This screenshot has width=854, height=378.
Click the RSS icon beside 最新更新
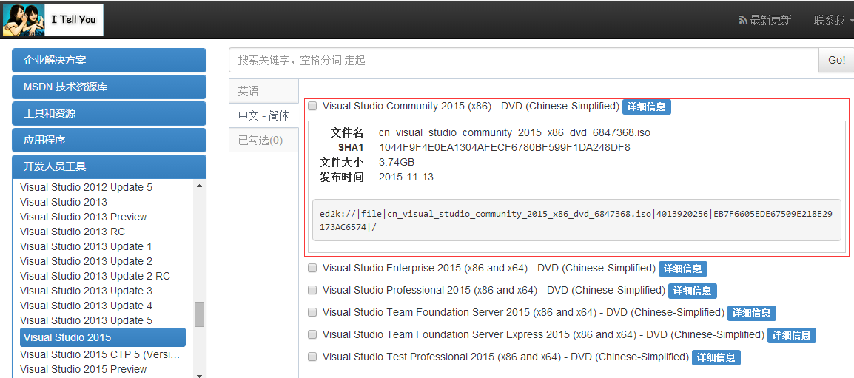[743, 21]
